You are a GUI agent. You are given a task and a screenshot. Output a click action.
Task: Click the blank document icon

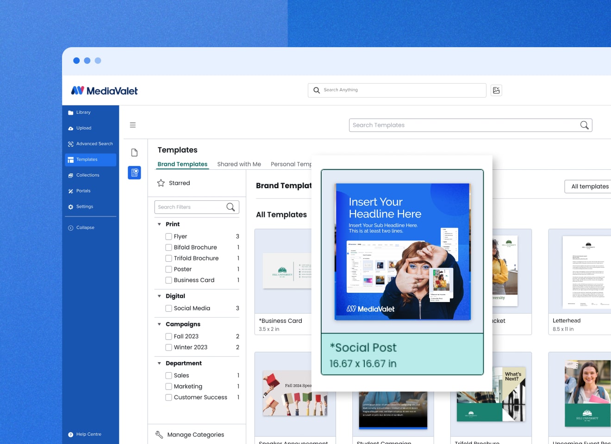coord(134,153)
